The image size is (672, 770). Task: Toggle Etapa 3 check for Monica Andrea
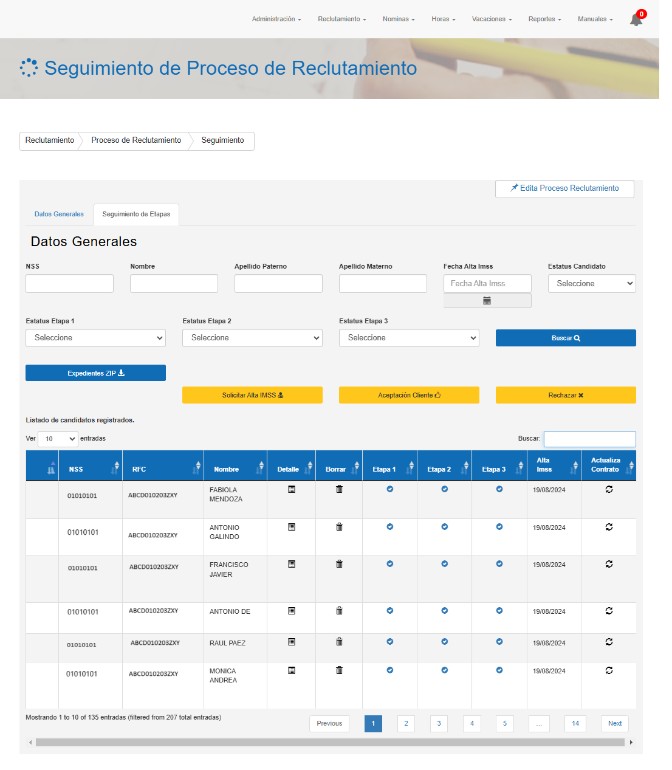click(499, 670)
